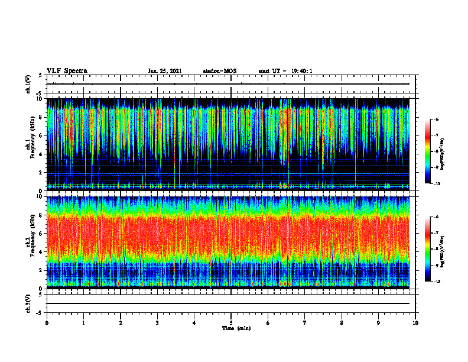The width and height of the screenshot is (468, 362).
Task: Click the time axis tick label "2"
Action: point(121,323)
